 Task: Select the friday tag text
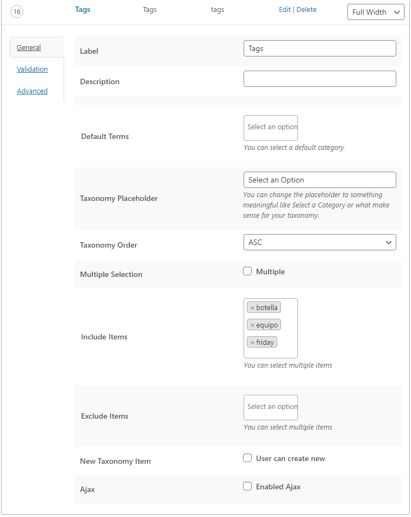tap(265, 343)
